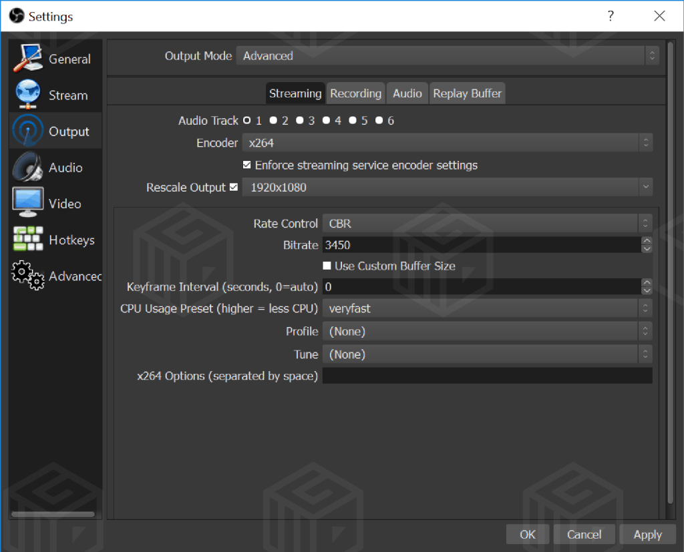Click the Keyframe Interval input field
The image size is (684, 552).
pos(482,286)
